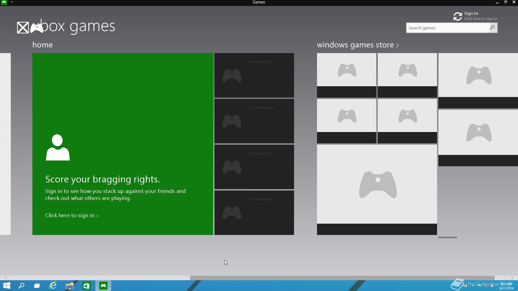Click the home section heading

pos(42,45)
